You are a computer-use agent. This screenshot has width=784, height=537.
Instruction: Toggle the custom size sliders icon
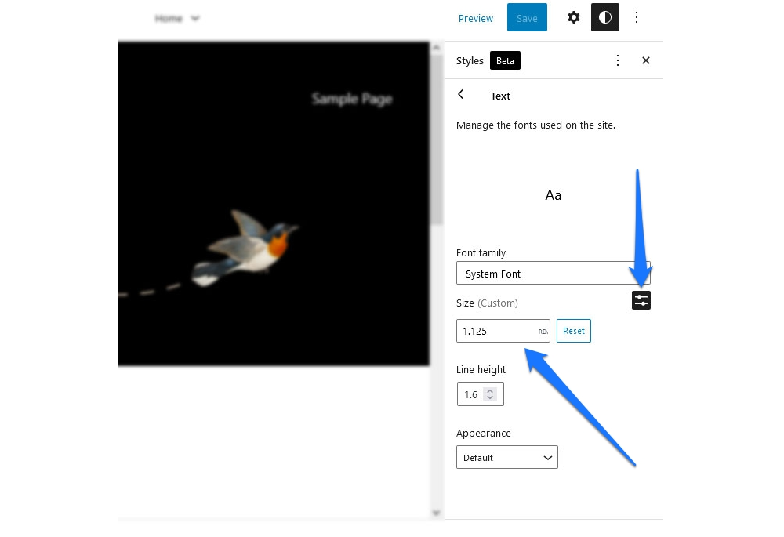[641, 300]
